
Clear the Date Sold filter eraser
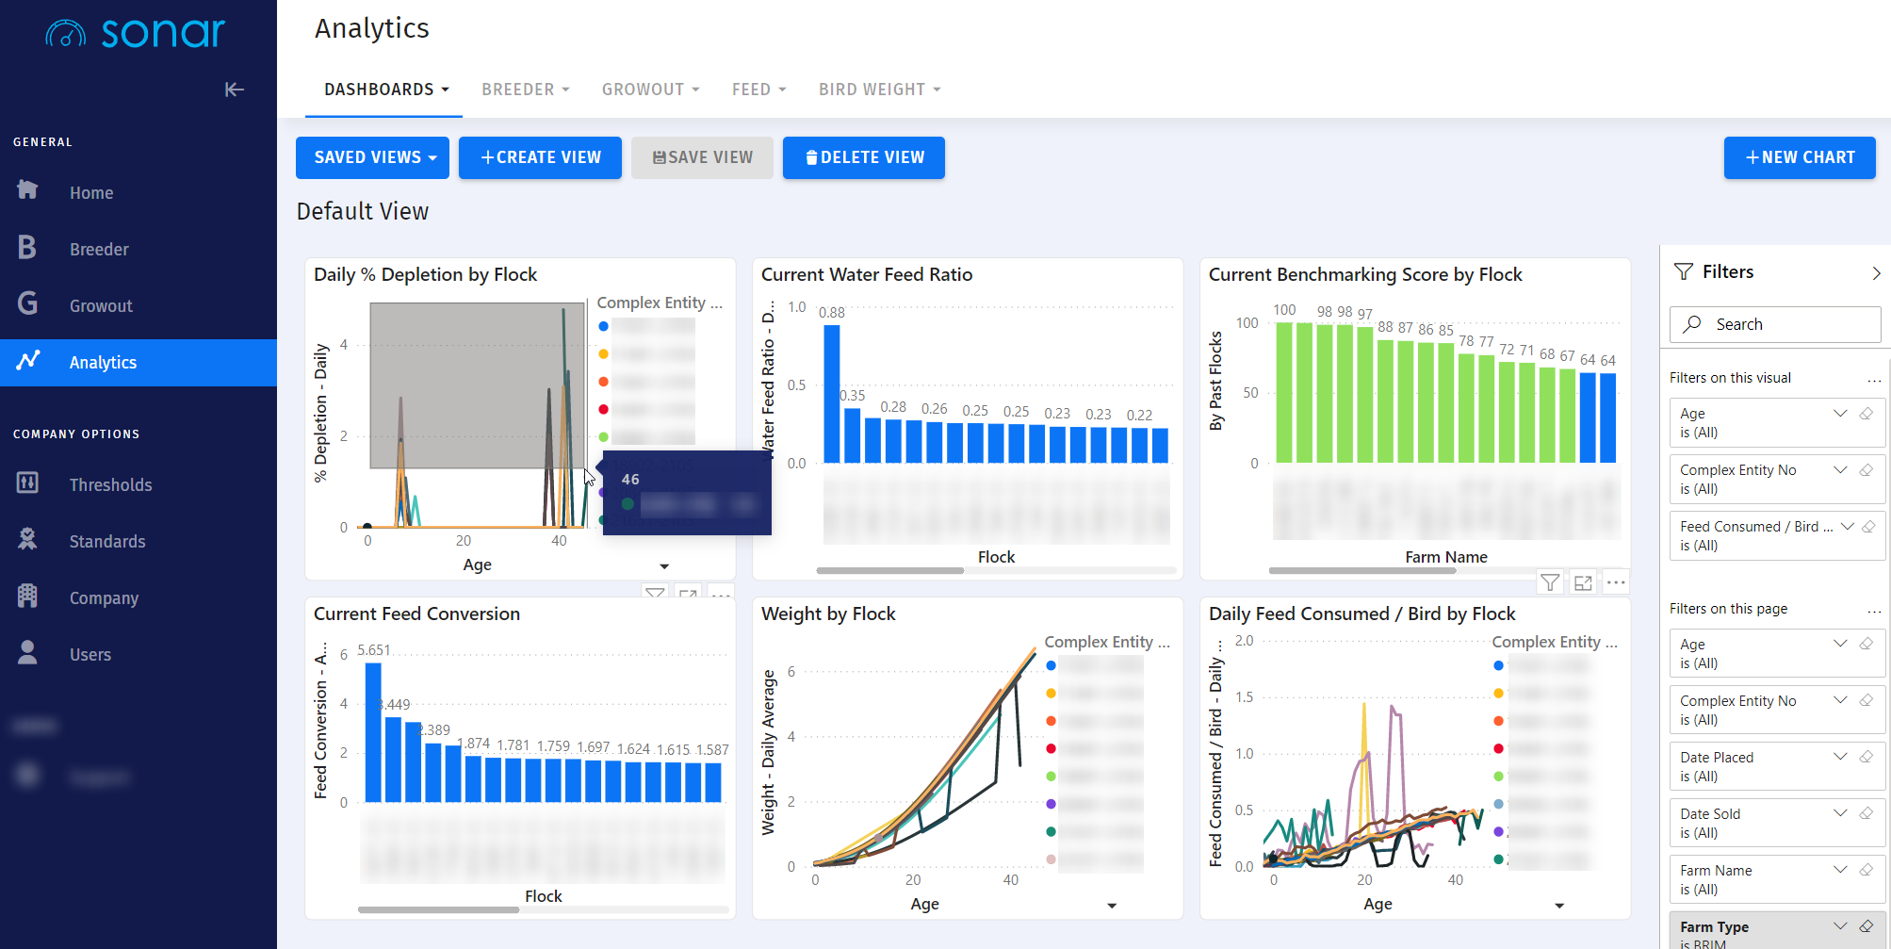point(1866,813)
